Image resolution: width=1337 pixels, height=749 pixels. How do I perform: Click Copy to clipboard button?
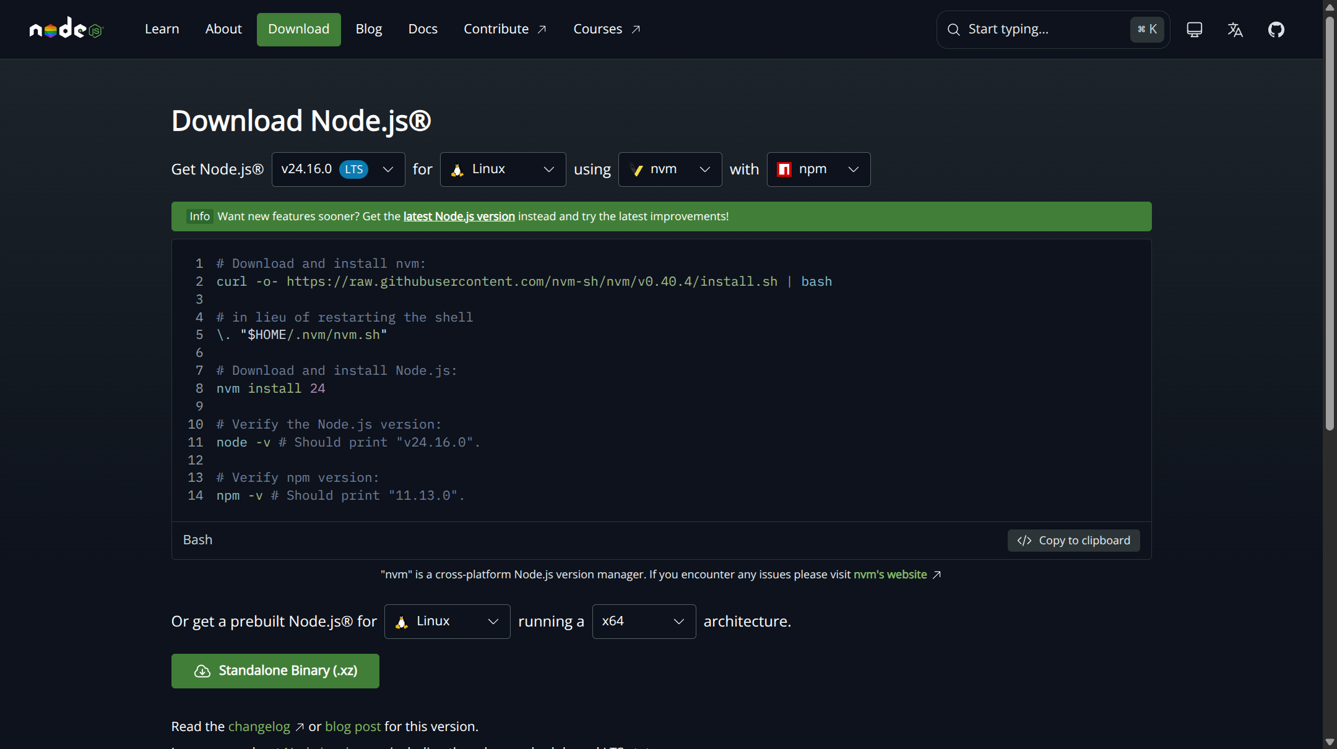[1074, 541]
